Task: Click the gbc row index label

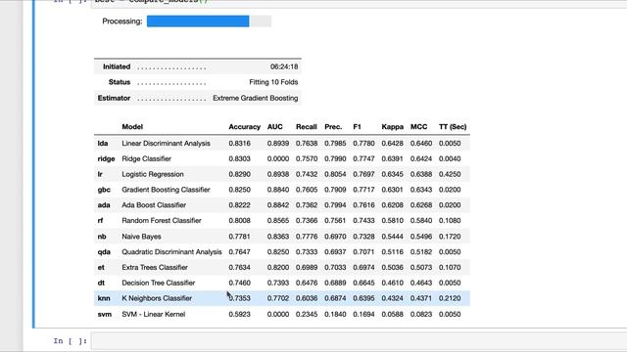Action: coord(104,190)
